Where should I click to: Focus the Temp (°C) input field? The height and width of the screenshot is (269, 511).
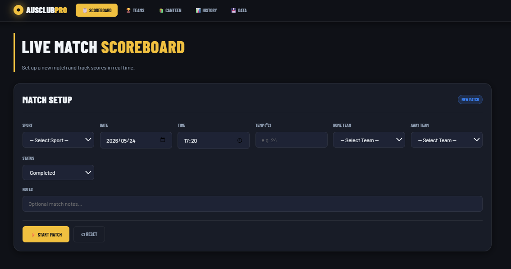pyautogui.click(x=292, y=140)
